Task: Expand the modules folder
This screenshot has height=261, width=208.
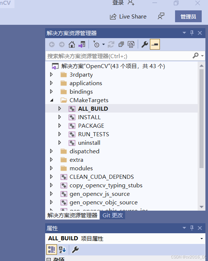Action: [x=51, y=168]
